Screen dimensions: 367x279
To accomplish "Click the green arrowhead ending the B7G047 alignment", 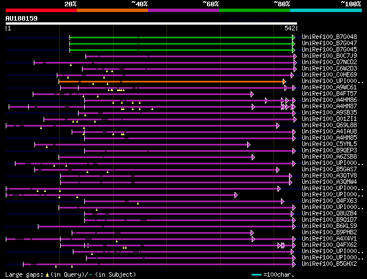I will (294, 44).
